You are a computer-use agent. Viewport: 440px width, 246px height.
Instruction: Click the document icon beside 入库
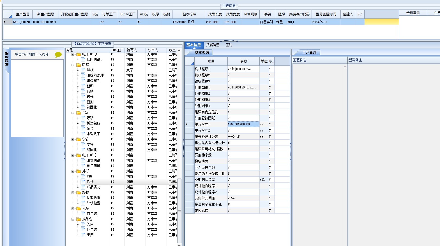coord(83,224)
